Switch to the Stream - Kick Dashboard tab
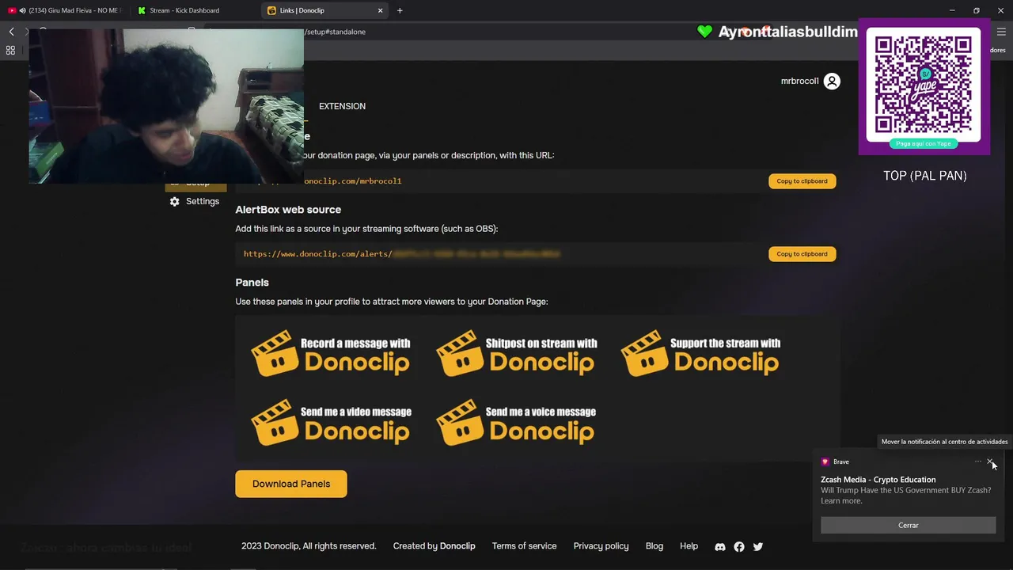 pyautogui.click(x=195, y=10)
